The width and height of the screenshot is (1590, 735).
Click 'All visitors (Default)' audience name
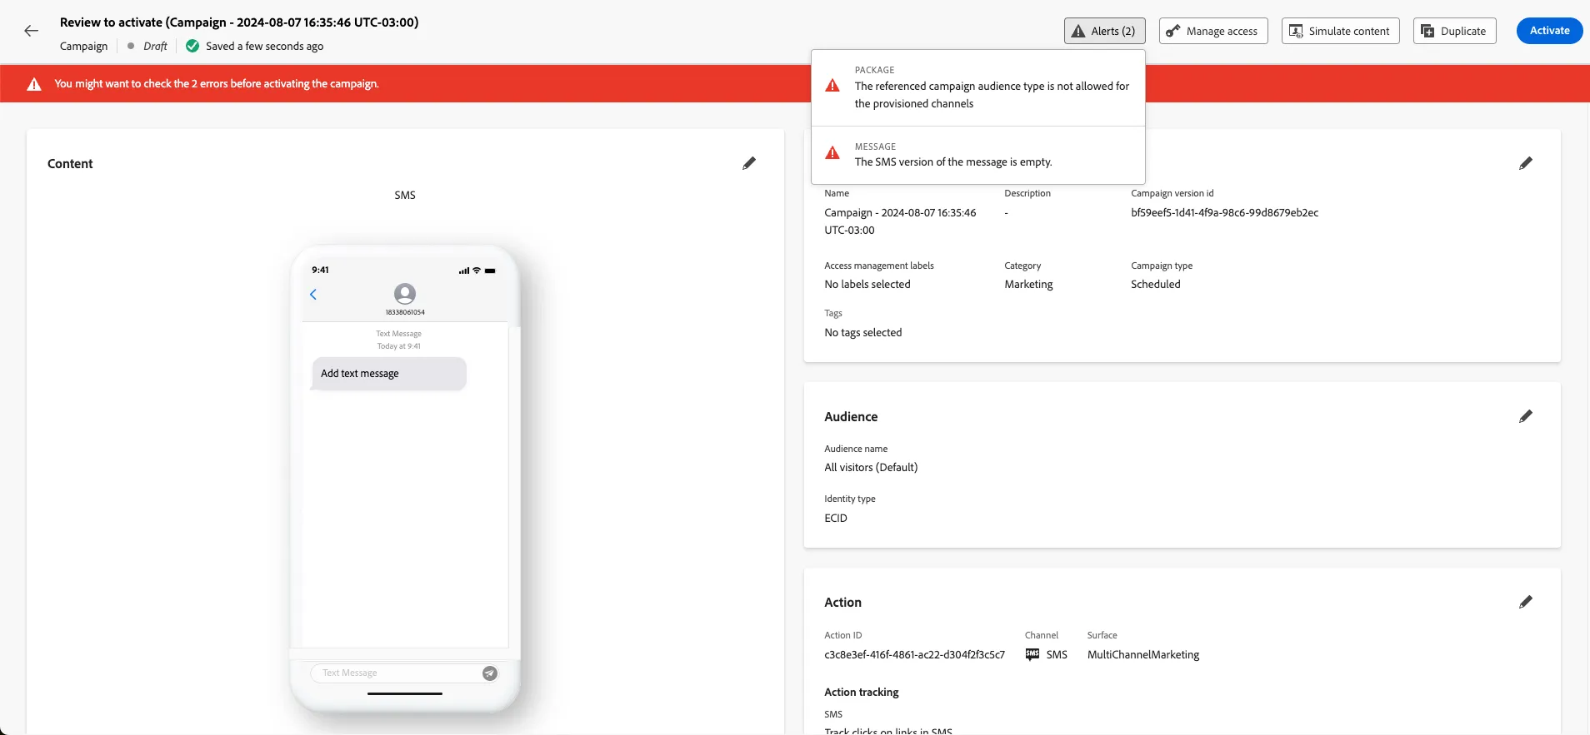tap(871, 468)
